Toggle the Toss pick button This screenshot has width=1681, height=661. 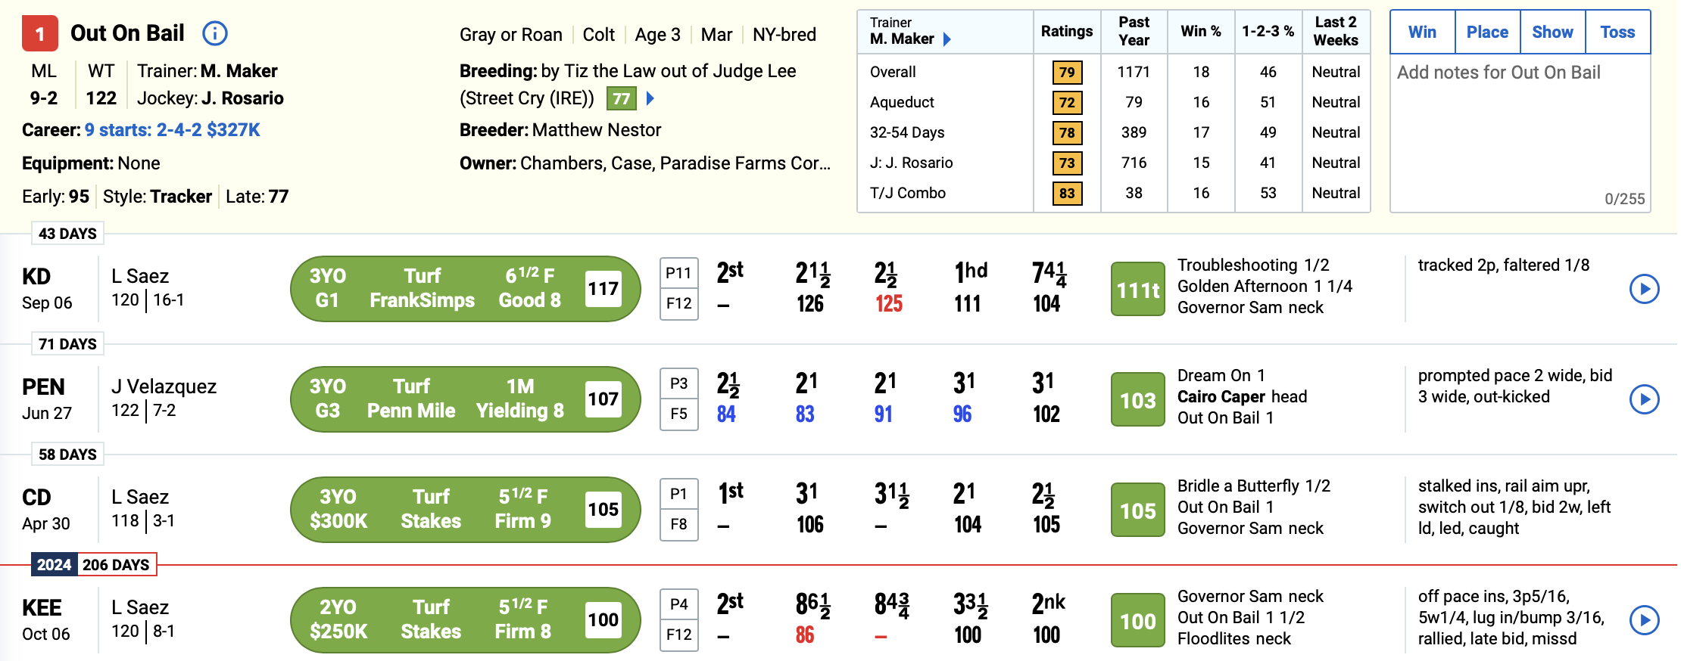coord(1617,33)
